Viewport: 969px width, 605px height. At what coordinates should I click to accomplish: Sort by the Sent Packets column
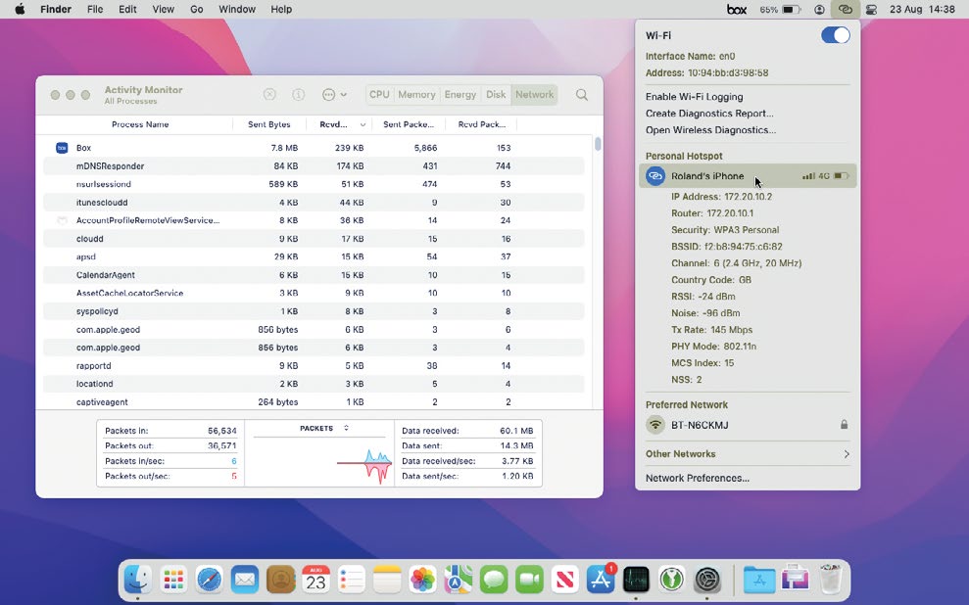tap(409, 124)
